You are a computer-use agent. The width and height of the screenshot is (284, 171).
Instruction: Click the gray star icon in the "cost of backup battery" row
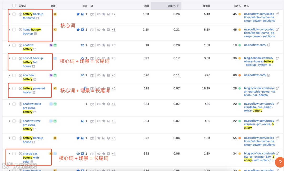pyautogui.click(x=109, y=58)
